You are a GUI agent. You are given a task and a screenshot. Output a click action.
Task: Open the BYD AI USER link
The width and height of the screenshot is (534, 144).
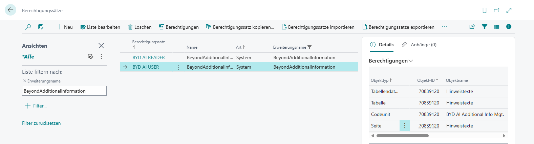(x=146, y=67)
